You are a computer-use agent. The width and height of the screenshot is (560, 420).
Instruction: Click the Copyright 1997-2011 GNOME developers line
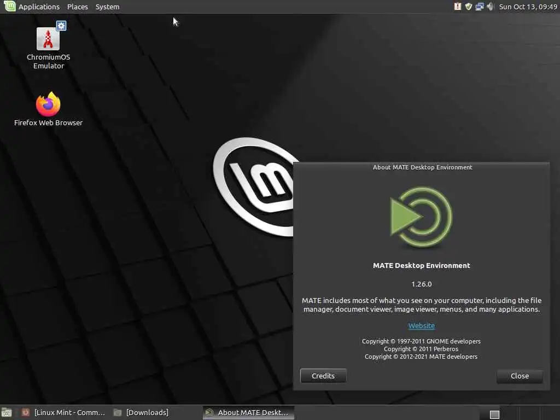tap(421, 341)
